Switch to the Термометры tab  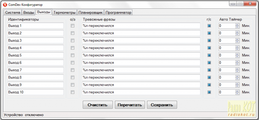(65, 13)
